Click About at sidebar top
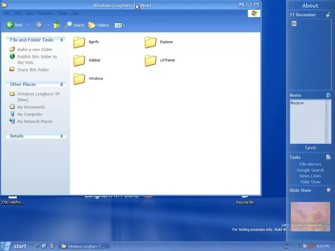 [x=310, y=6]
